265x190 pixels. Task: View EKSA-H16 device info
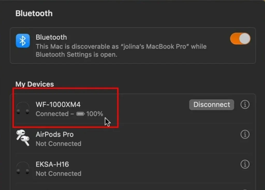[245, 164]
